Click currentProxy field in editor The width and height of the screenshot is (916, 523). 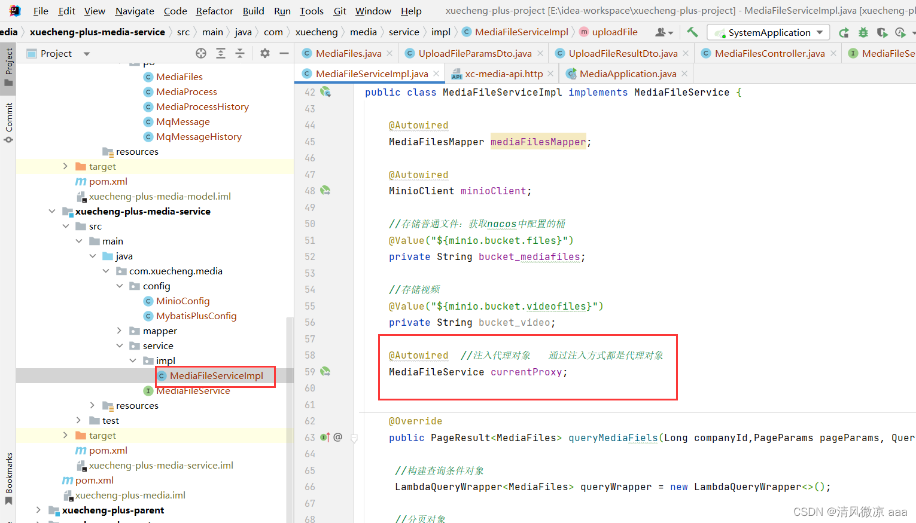pyautogui.click(x=526, y=372)
